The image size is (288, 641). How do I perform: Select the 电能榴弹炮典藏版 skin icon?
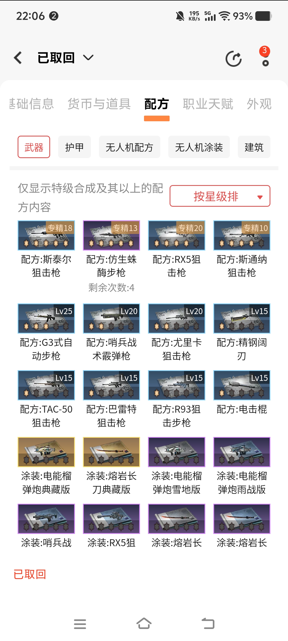46,452
